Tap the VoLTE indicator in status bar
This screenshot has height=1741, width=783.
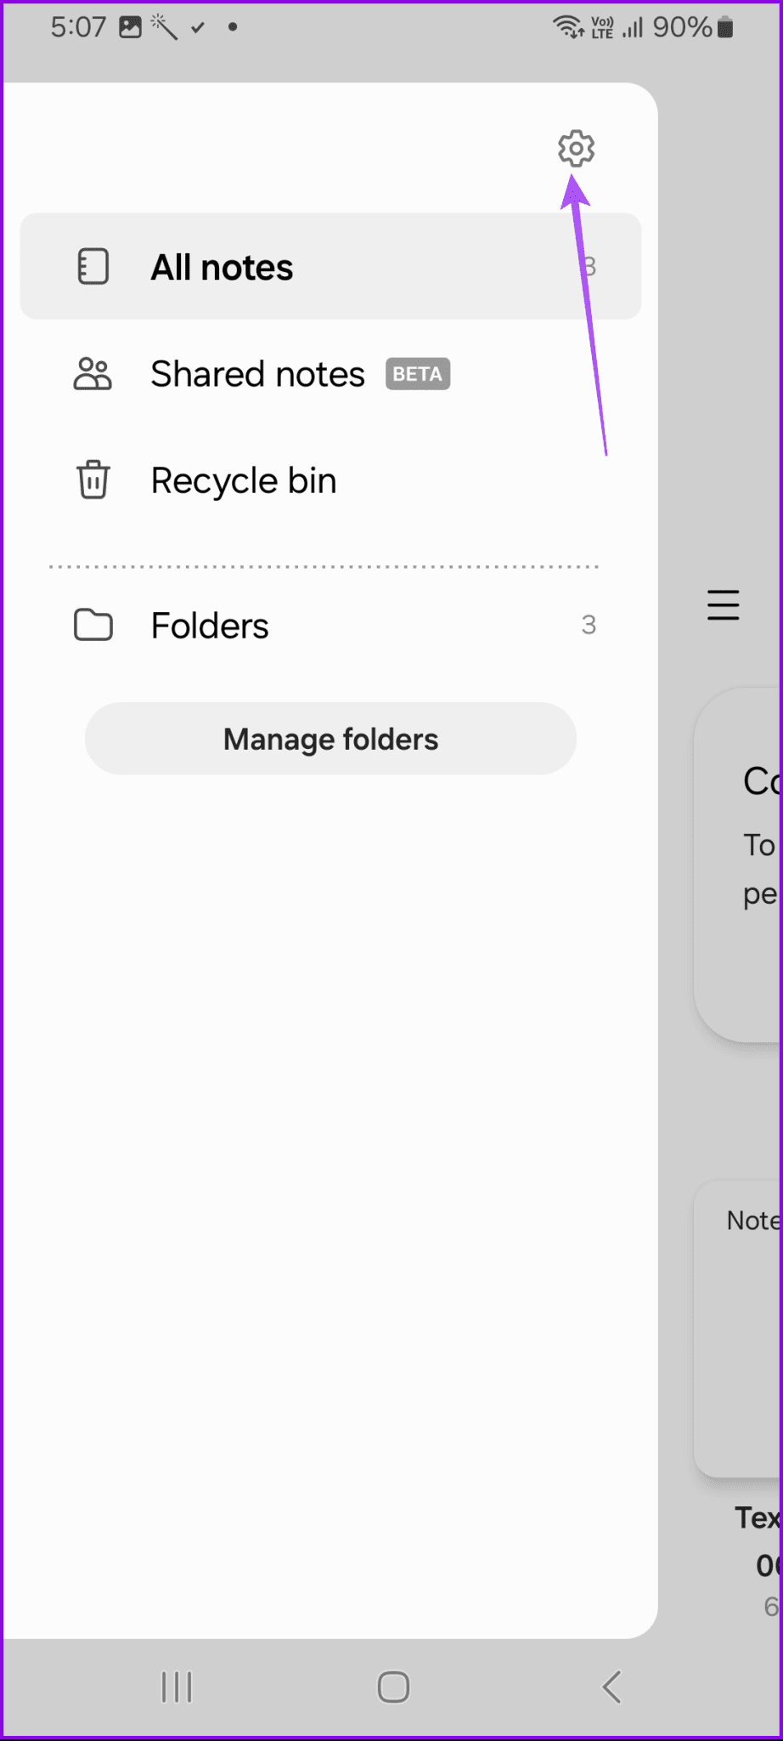click(x=600, y=26)
